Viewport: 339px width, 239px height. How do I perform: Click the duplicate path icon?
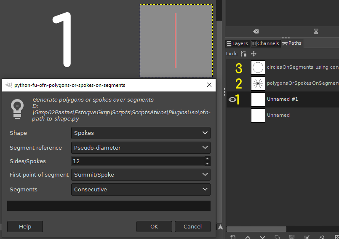pos(277,237)
